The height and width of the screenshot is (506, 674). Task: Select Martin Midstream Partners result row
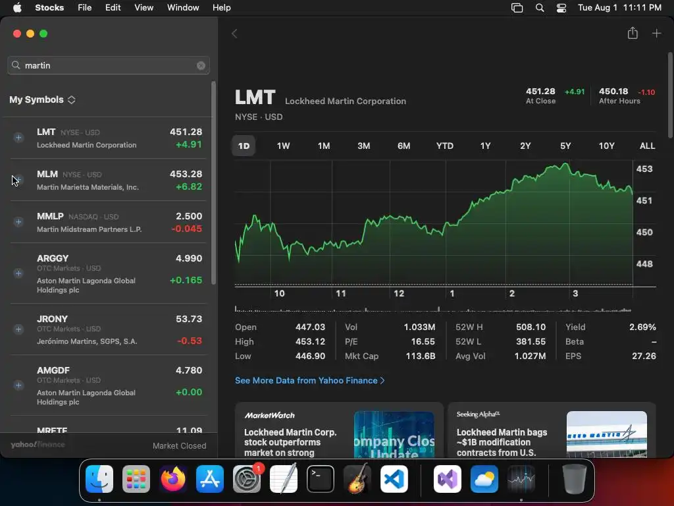[x=108, y=222]
